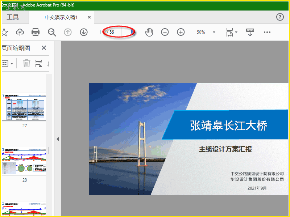Image resolution: width=290 pixels, height=217 pixels.
Task: Open the help question mark icon
Action: [280, 17]
